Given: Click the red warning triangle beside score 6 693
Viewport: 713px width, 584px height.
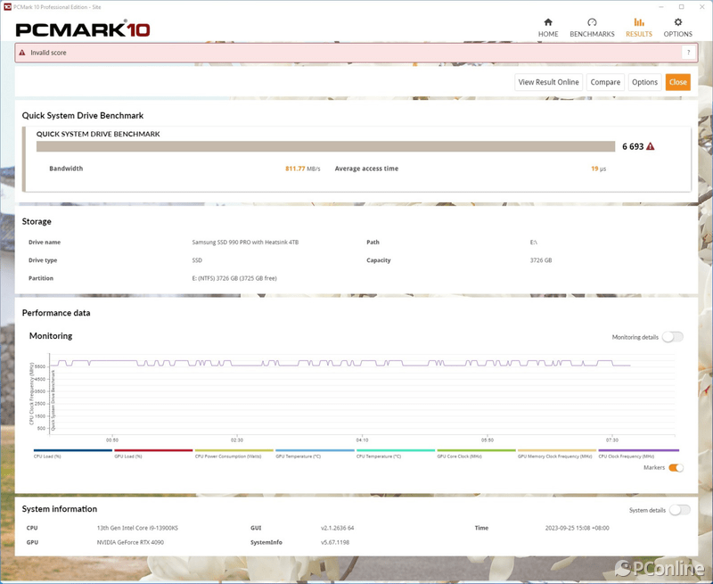Looking at the screenshot, I should (x=651, y=146).
